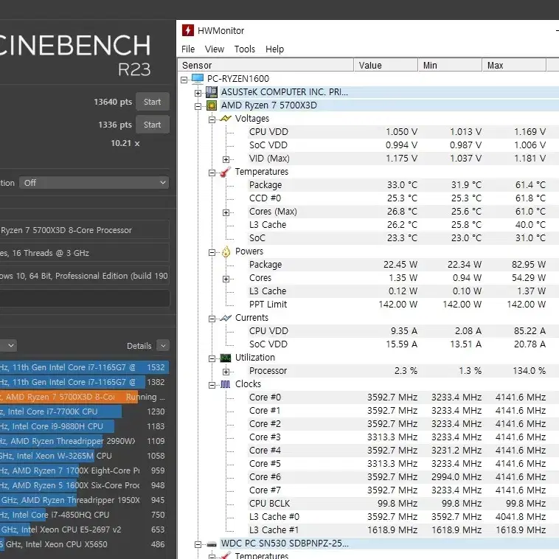
Task: Start the Cinebench 1336 pts single-core test
Action: [x=152, y=125]
